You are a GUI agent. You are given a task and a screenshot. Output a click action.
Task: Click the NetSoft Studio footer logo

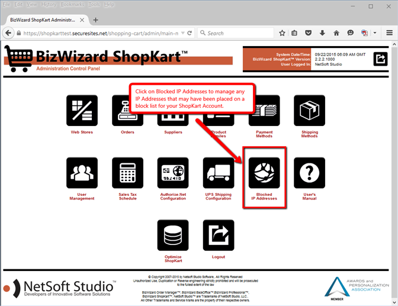[60, 288]
